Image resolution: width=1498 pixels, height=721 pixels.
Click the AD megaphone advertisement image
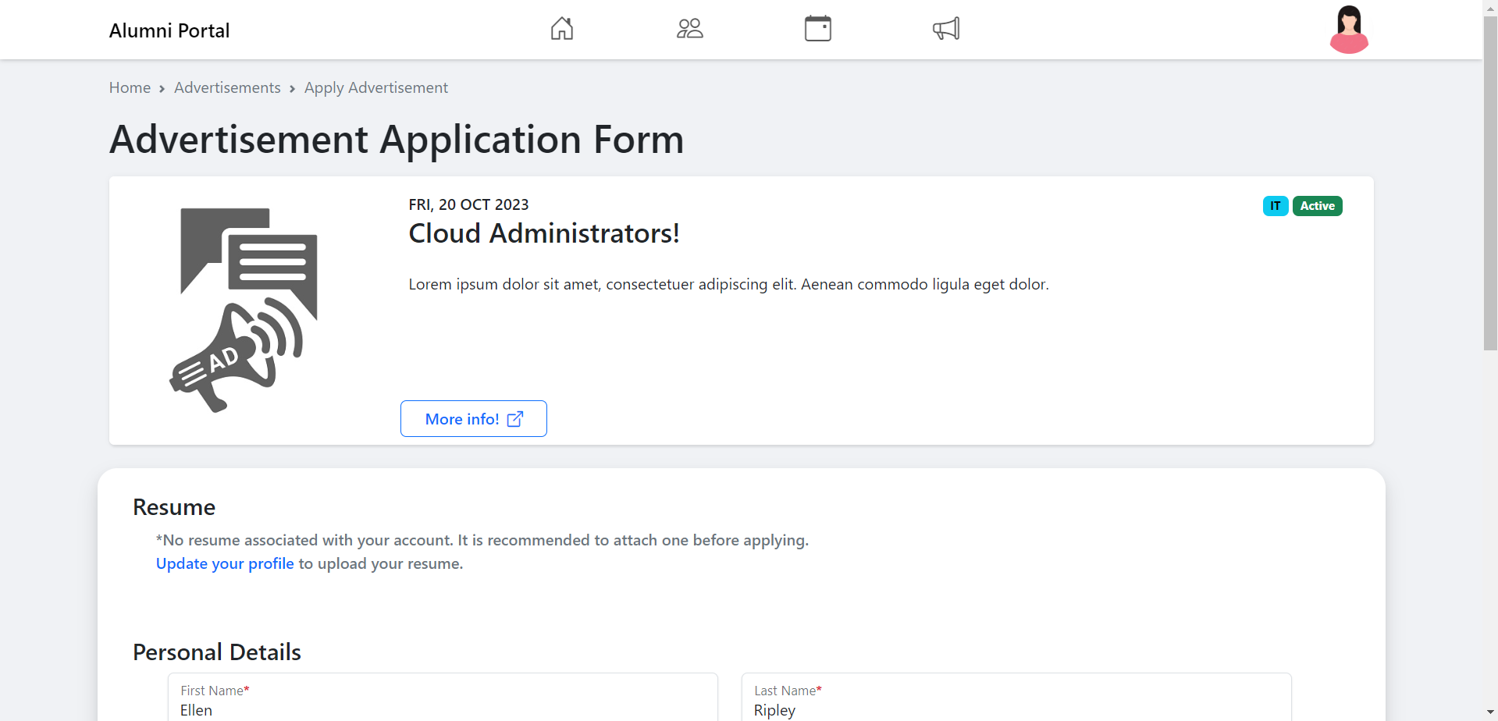point(244,310)
